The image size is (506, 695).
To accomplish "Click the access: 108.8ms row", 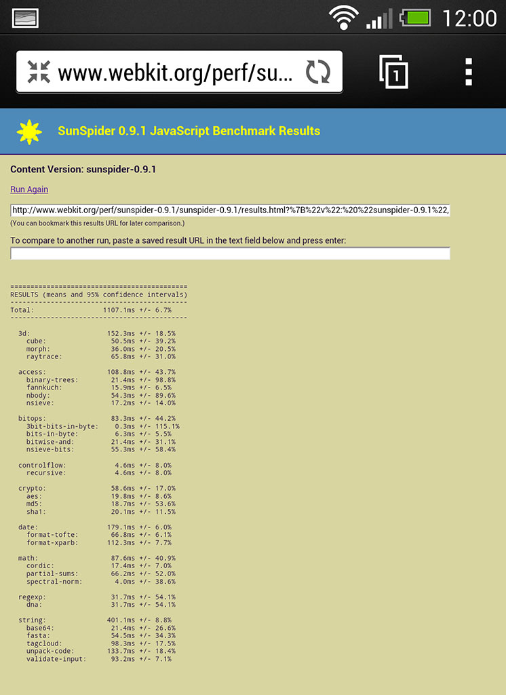I will click(96, 372).
